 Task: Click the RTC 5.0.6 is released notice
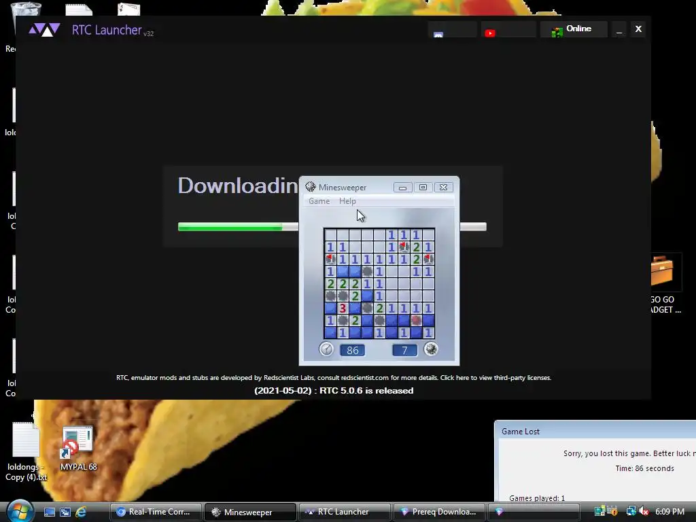[x=334, y=391]
